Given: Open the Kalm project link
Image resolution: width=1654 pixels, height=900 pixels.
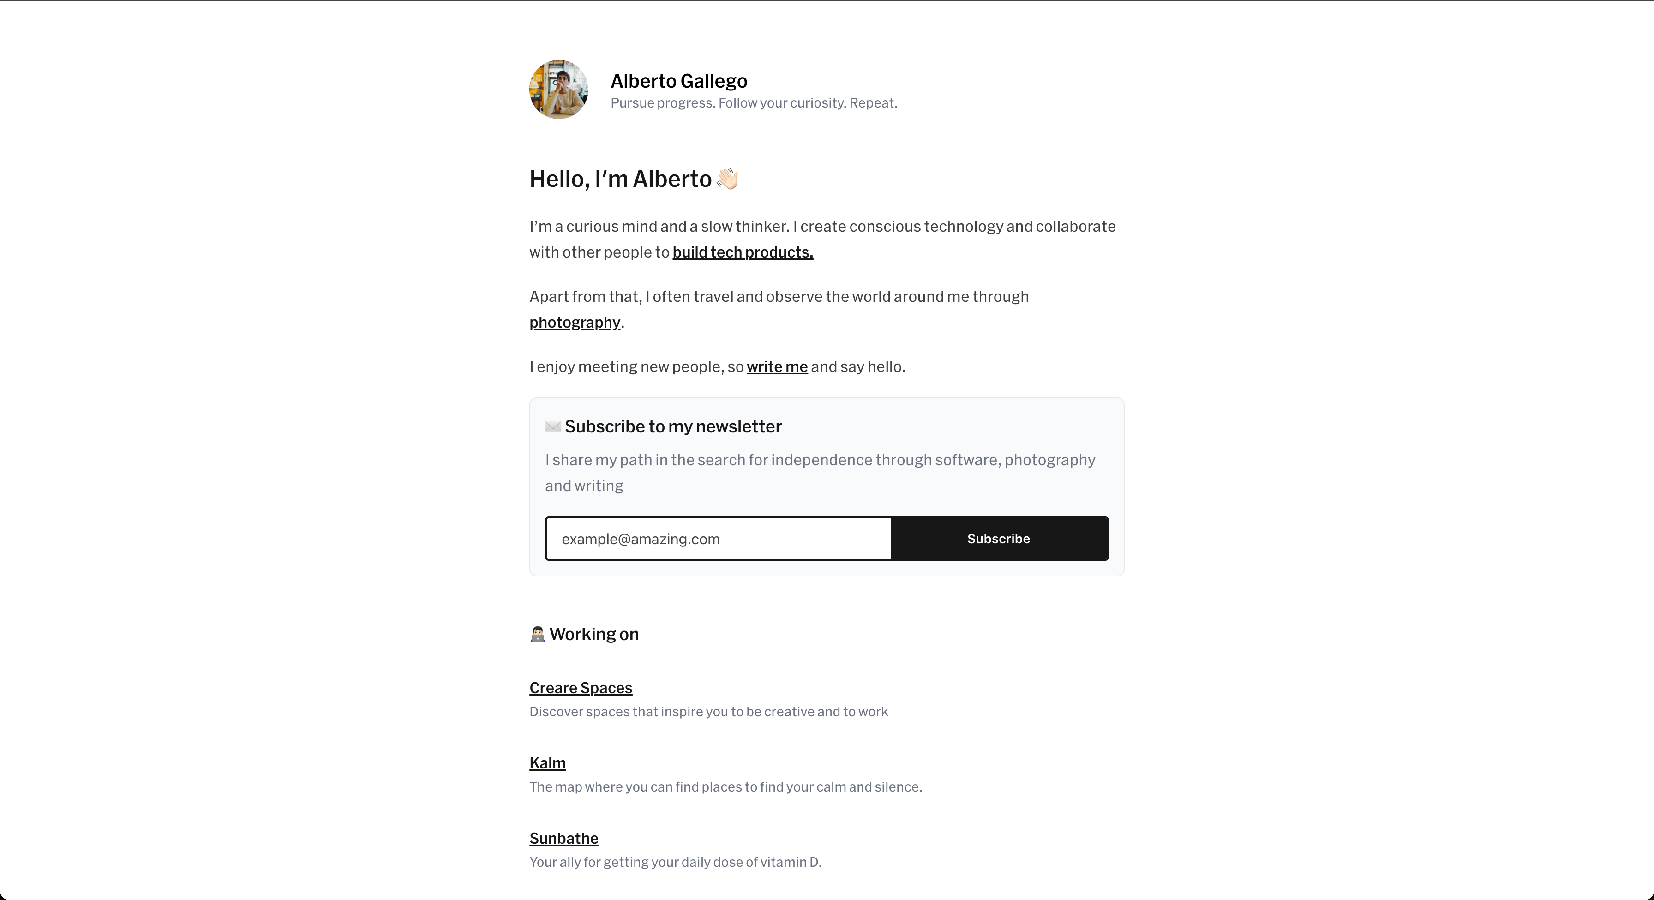Looking at the screenshot, I should tap(547, 762).
